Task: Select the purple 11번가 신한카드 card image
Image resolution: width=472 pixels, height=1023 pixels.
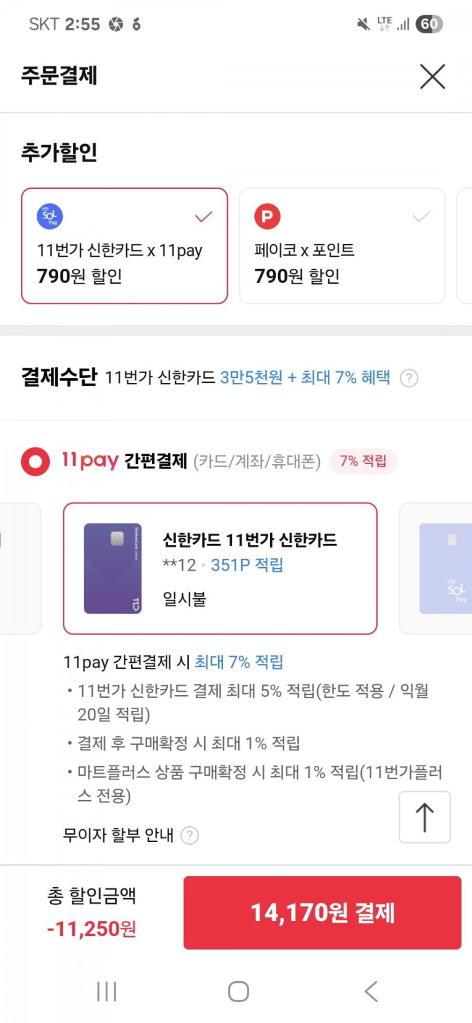Action: pos(112,568)
